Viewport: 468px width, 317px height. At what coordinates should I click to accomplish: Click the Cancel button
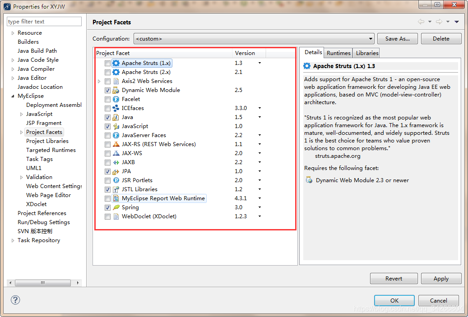(439, 300)
